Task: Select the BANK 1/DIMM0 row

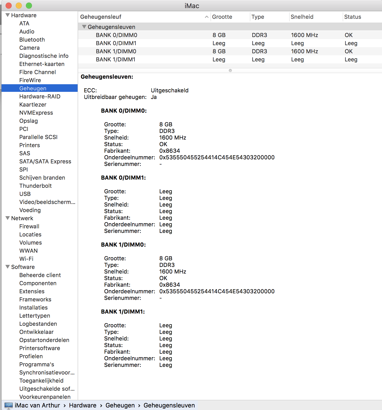Action: tap(230, 51)
